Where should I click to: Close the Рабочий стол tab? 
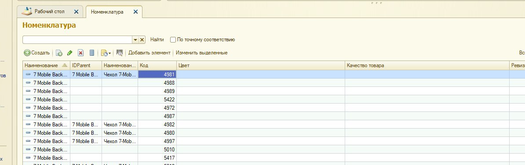tap(76, 11)
